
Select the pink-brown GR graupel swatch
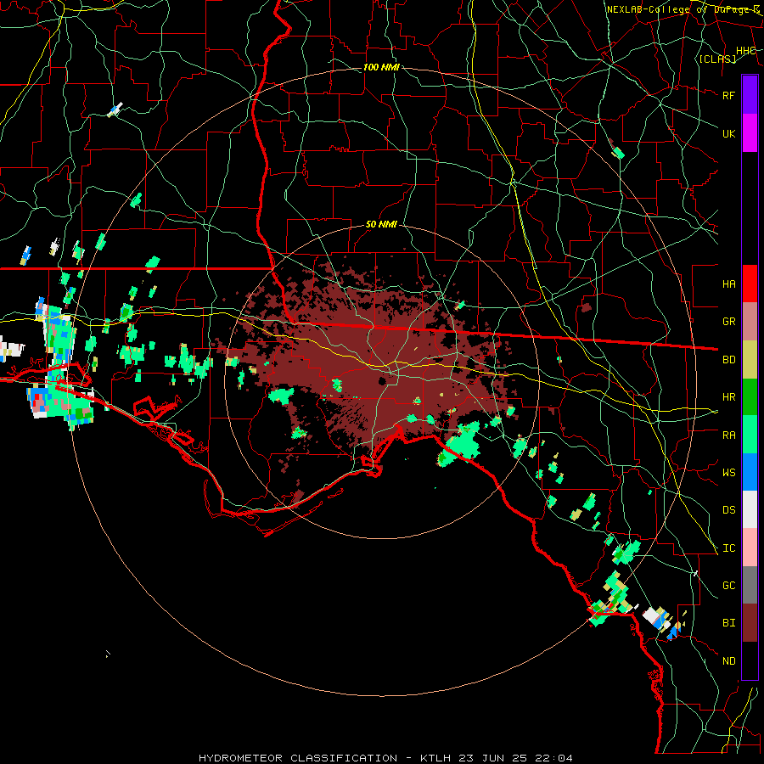[750, 322]
